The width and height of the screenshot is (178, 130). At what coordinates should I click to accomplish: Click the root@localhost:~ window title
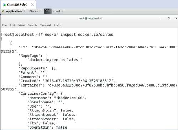pos(90,19)
